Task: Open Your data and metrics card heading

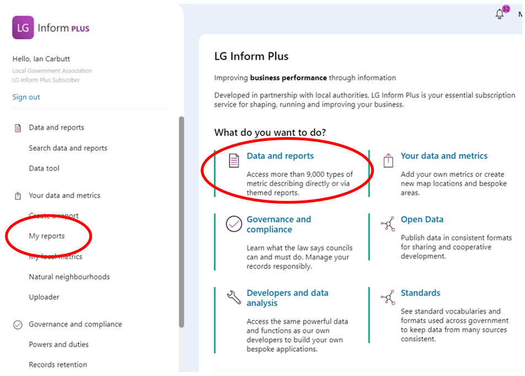Action: click(444, 156)
